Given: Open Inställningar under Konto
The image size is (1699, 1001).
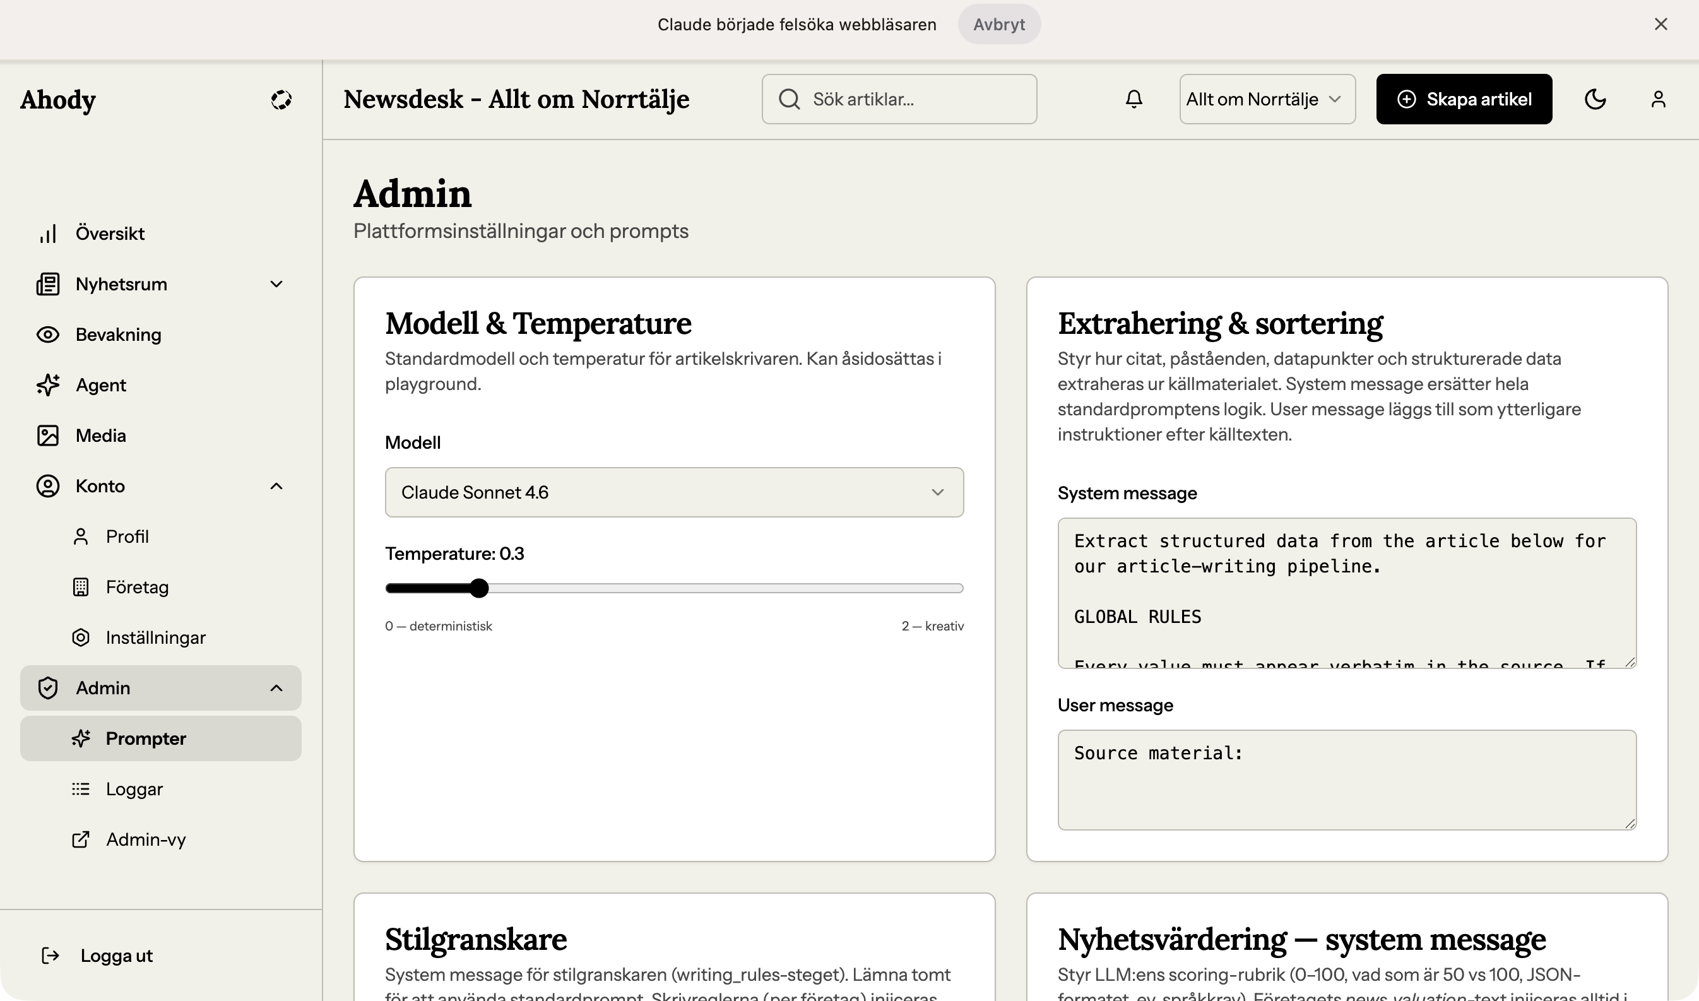Looking at the screenshot, I should (160, 638).
